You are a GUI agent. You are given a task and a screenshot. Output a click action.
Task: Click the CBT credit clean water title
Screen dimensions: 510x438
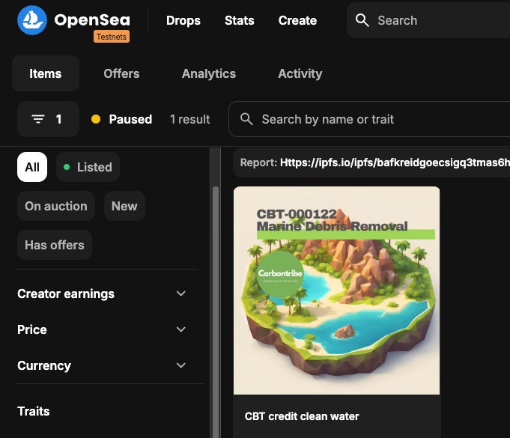pos(302,416)
